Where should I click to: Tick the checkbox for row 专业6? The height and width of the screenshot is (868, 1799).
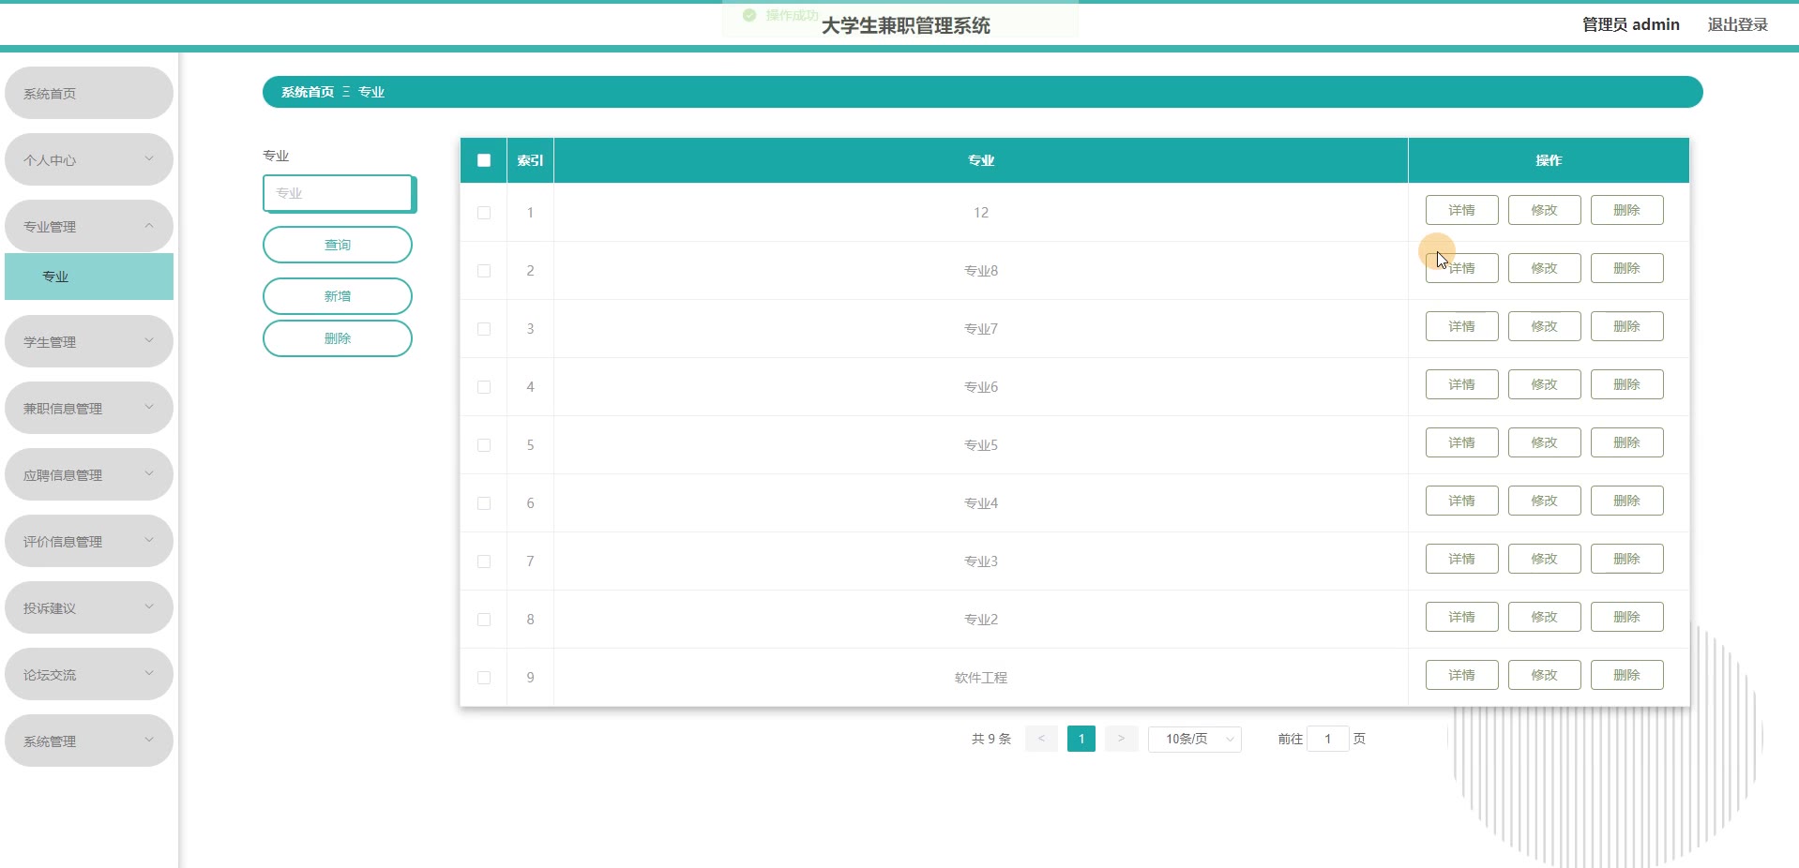click(x=484, y=387)
